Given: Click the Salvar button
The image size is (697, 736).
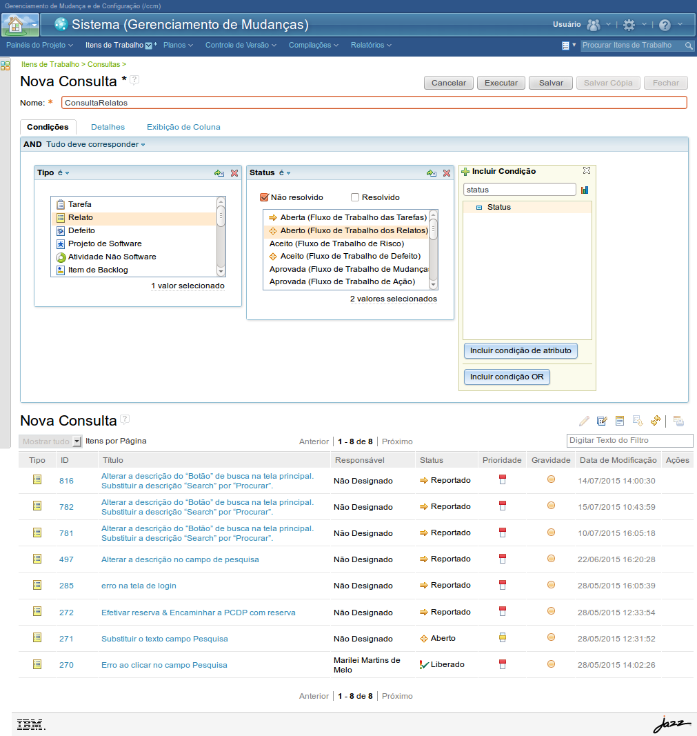Looking at the screenshot, I should [x=551, y=83].
